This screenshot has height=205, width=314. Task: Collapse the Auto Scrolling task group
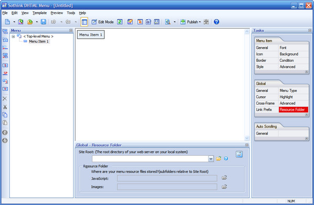point(307,139)
